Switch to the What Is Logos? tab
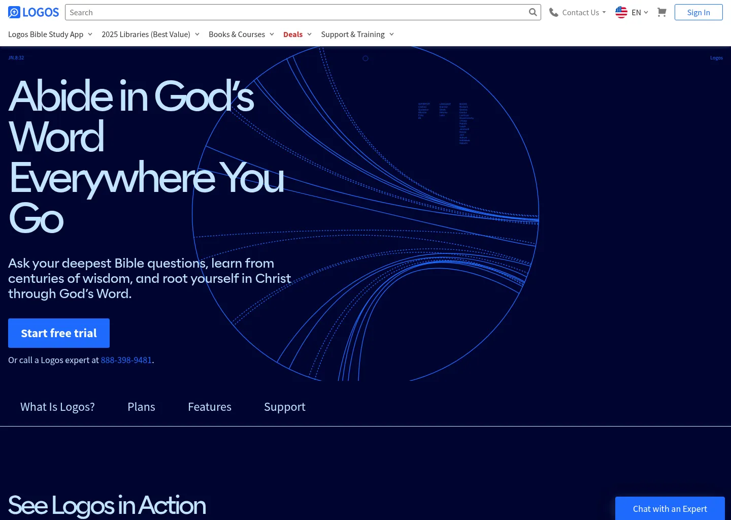Image resolution: width=731 pixels, height=520 pixels. [x=57, y=407]
